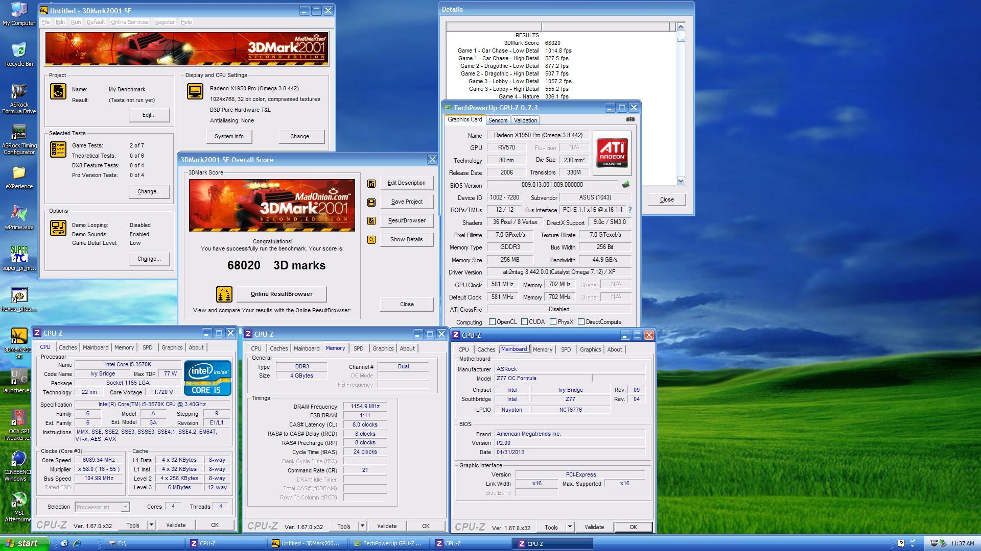Image resolution: width=981 pixels, height=551 pixels.
Task: Click the Save Project disk icon
Action: pos(371,202)
